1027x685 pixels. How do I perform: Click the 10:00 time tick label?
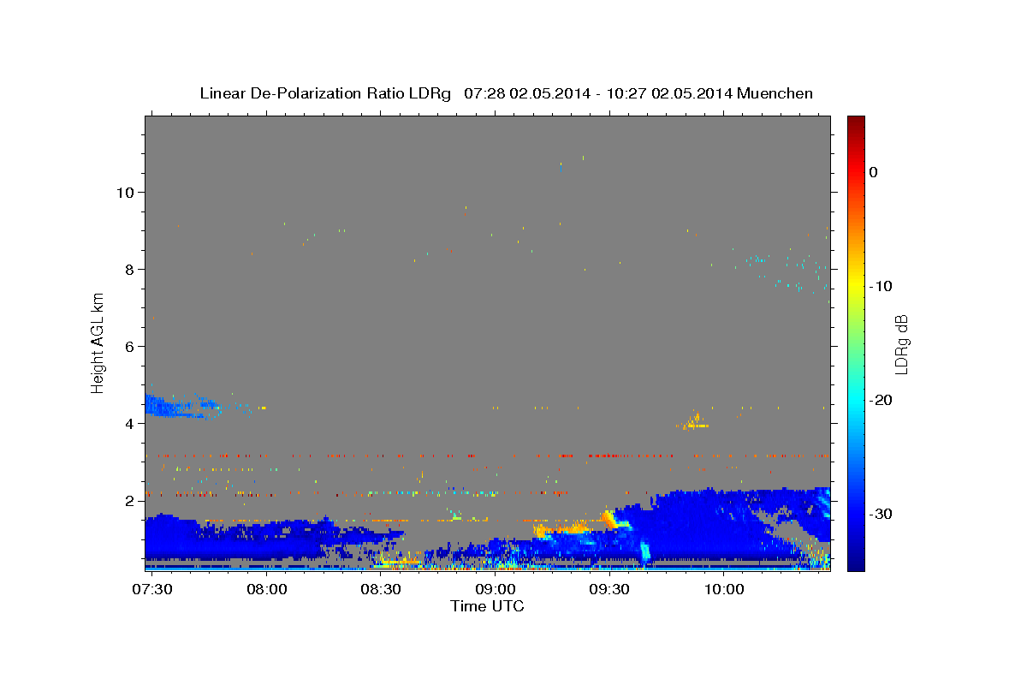(x=725, y=589)
